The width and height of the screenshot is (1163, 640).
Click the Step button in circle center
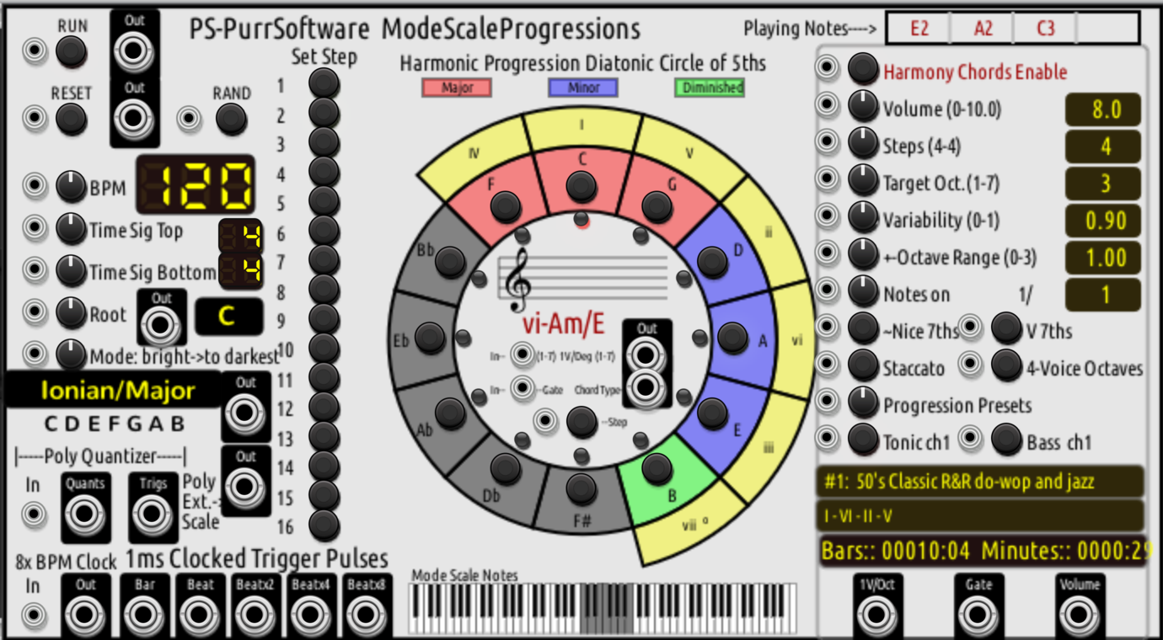tap(581, 421)
